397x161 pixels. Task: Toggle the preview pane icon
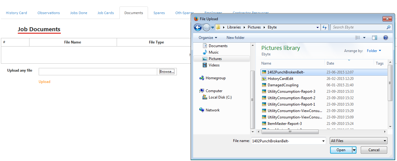(x=375, y=38)
